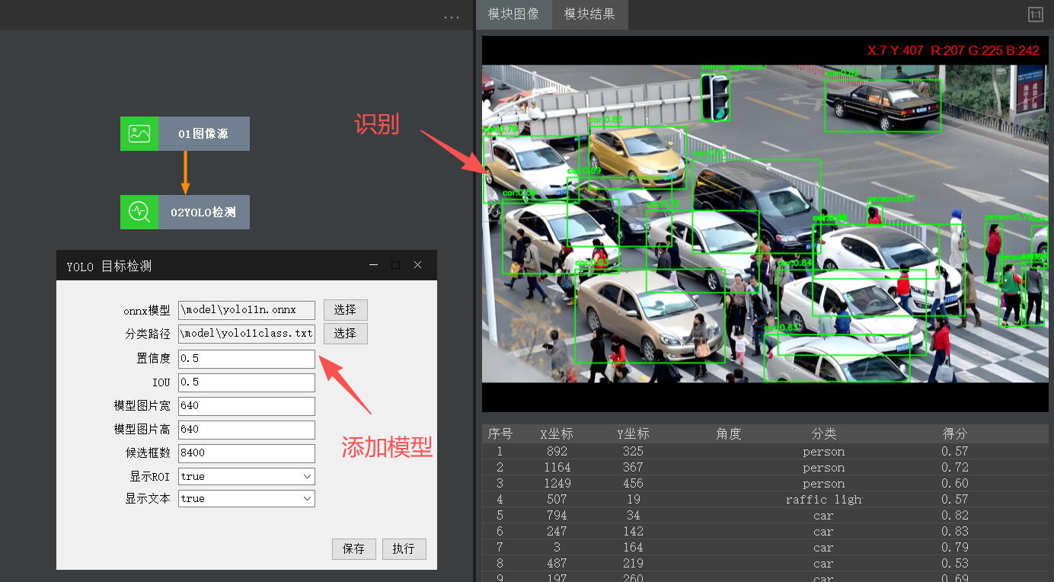Click X coordinate value 507 in the table
Image resolution: width=1054 pixels, height=582 pixels.
[557, 499]
